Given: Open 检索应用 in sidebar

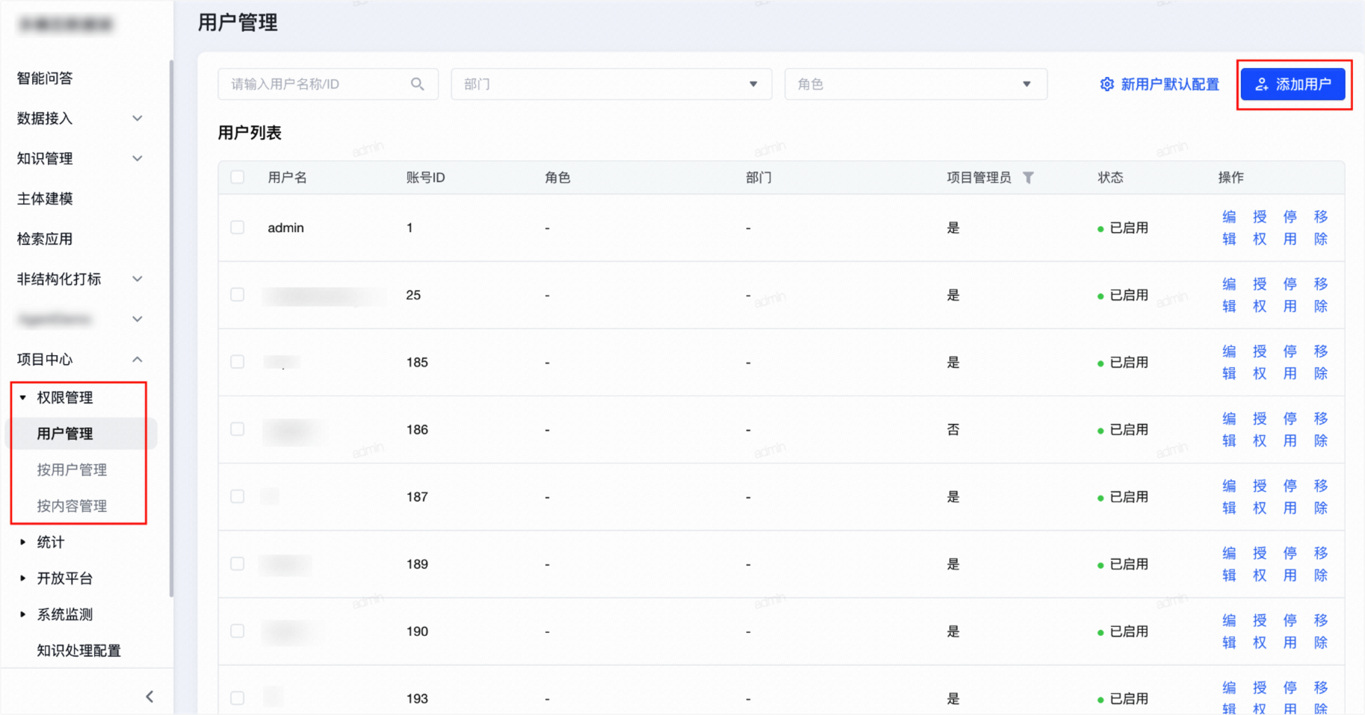Looking at the screenshot, I should (x=45, y=239).
